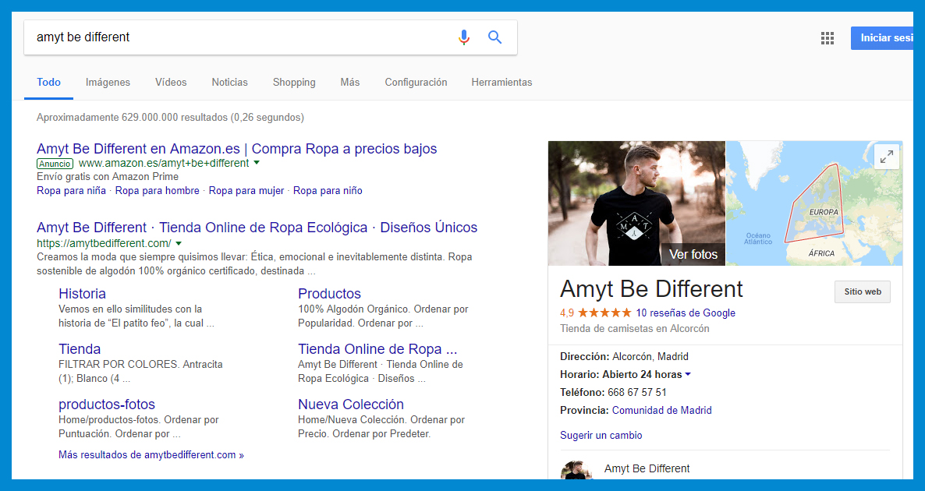Click the blue search magnifier icon
Viewport: 925px width, 491px height.
pos(495,37)
